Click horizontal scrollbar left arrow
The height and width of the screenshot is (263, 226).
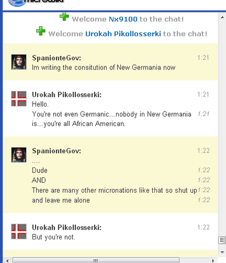pyautogui.click(x=7, y=260)
